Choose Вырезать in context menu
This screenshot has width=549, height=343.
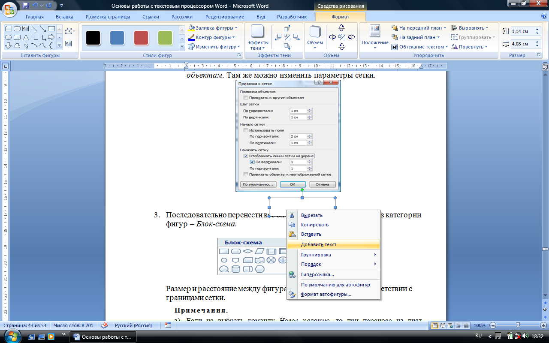click(x=333, y=215)
